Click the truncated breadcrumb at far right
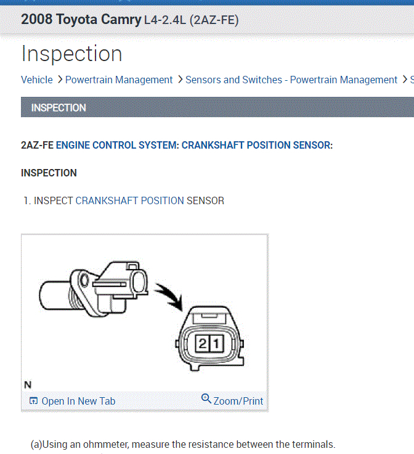Screen dimensions: 414x454 pyautogui.click(x=412, y=80)
